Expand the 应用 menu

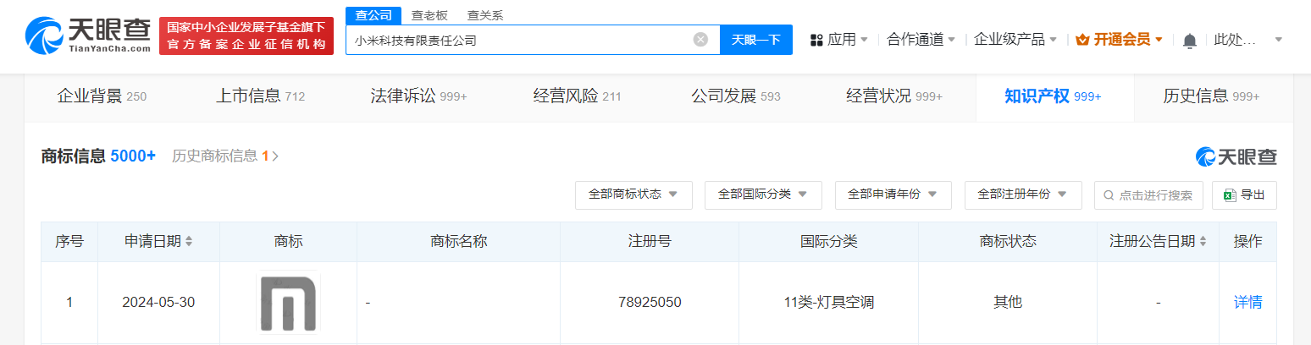tap(847, 40)
